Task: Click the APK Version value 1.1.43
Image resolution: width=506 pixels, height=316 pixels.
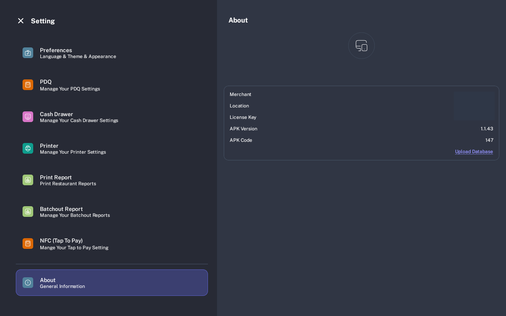Action: (x=487, y=129)
